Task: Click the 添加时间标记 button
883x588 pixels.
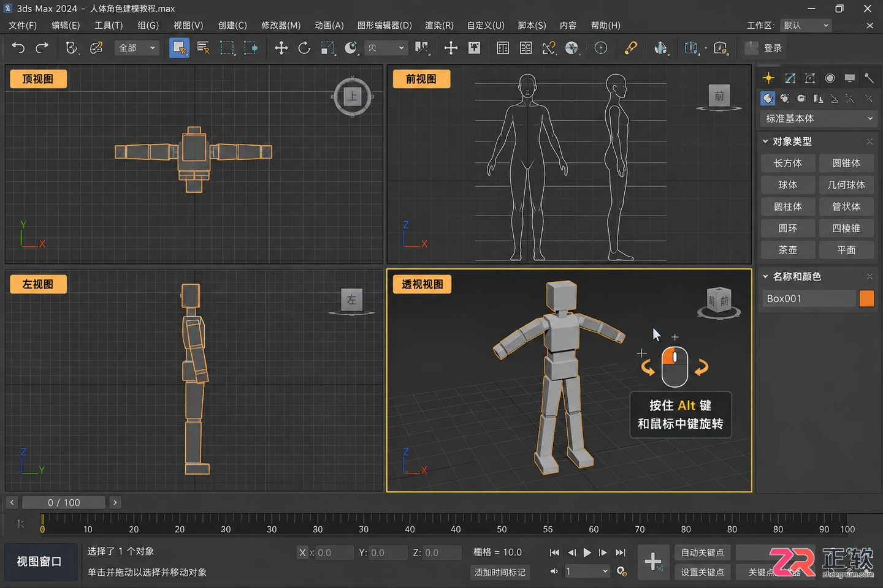Action: 500,572
